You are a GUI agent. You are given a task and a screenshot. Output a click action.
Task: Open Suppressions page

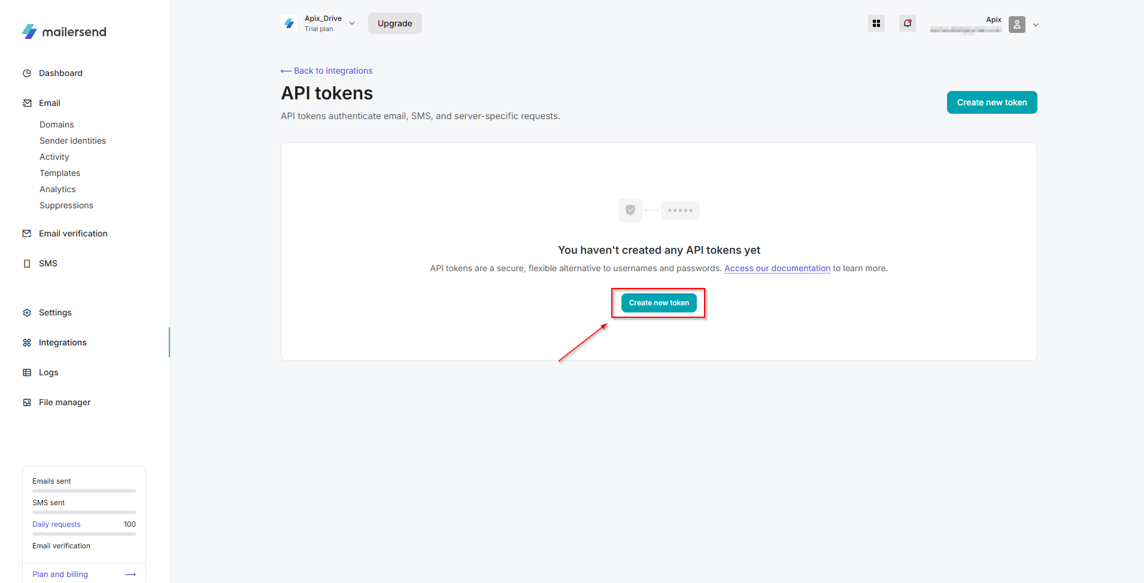pos(66,205)
